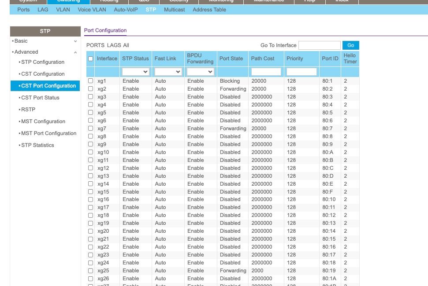This screenshot has height=286, width=428.
Task: Click the Port ID column header
Action: click(x=330, y=59)
